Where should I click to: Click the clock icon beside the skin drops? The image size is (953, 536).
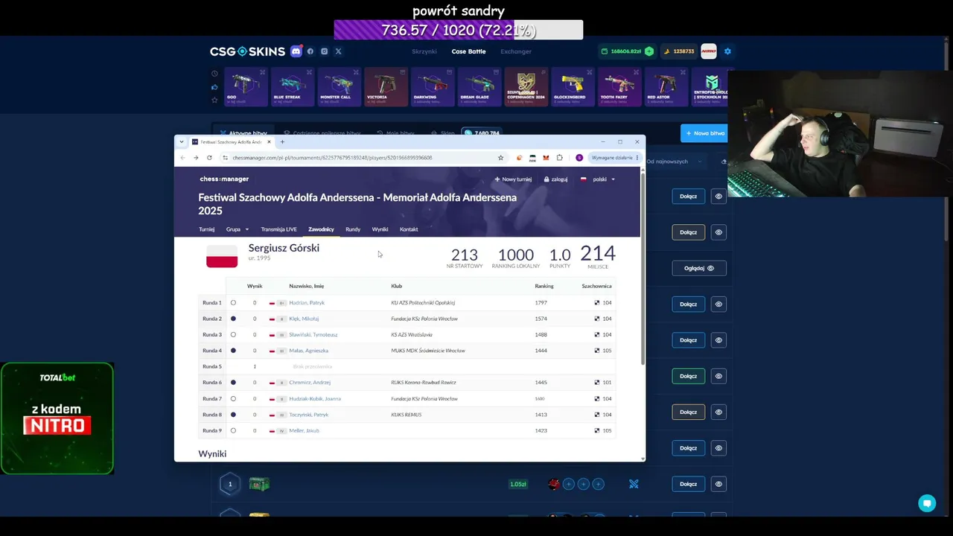214,74
